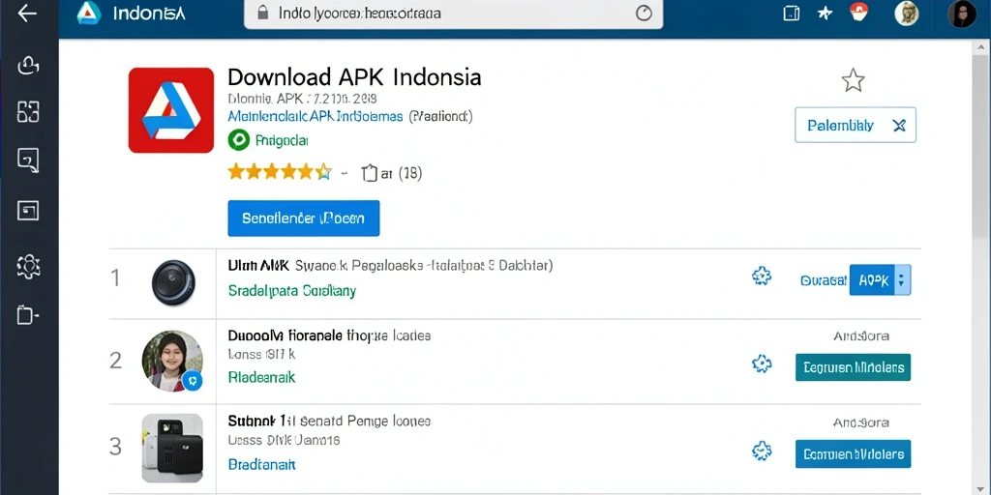Click the blue gear badge icon in row 3

pos(762,451)
